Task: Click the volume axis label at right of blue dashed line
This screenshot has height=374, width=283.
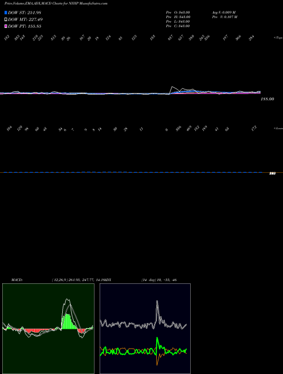Action: (272, 173)
